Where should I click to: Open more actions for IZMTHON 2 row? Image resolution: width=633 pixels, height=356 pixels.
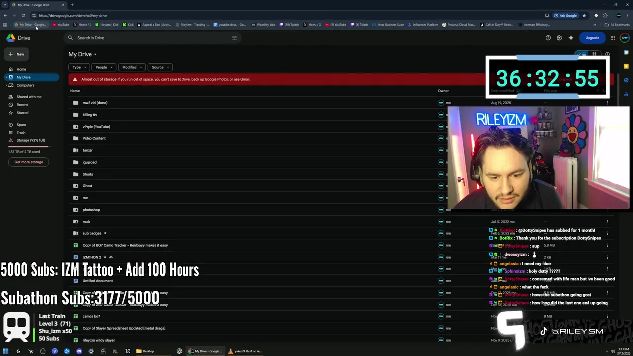tap(607, 257)
